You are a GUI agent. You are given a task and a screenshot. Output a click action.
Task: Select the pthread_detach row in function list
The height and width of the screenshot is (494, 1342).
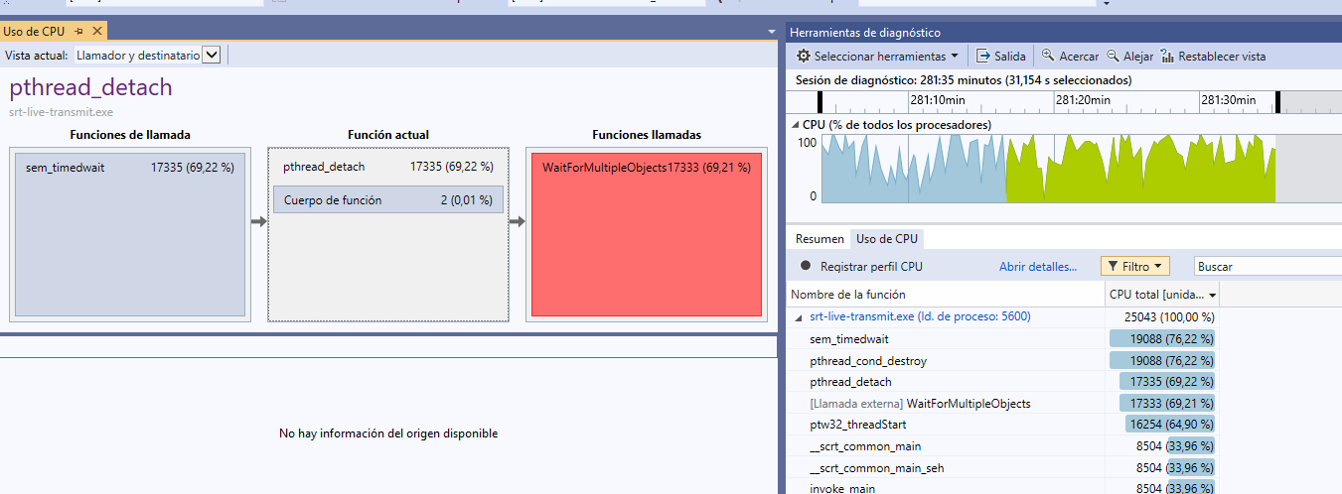pos(1003,382)
